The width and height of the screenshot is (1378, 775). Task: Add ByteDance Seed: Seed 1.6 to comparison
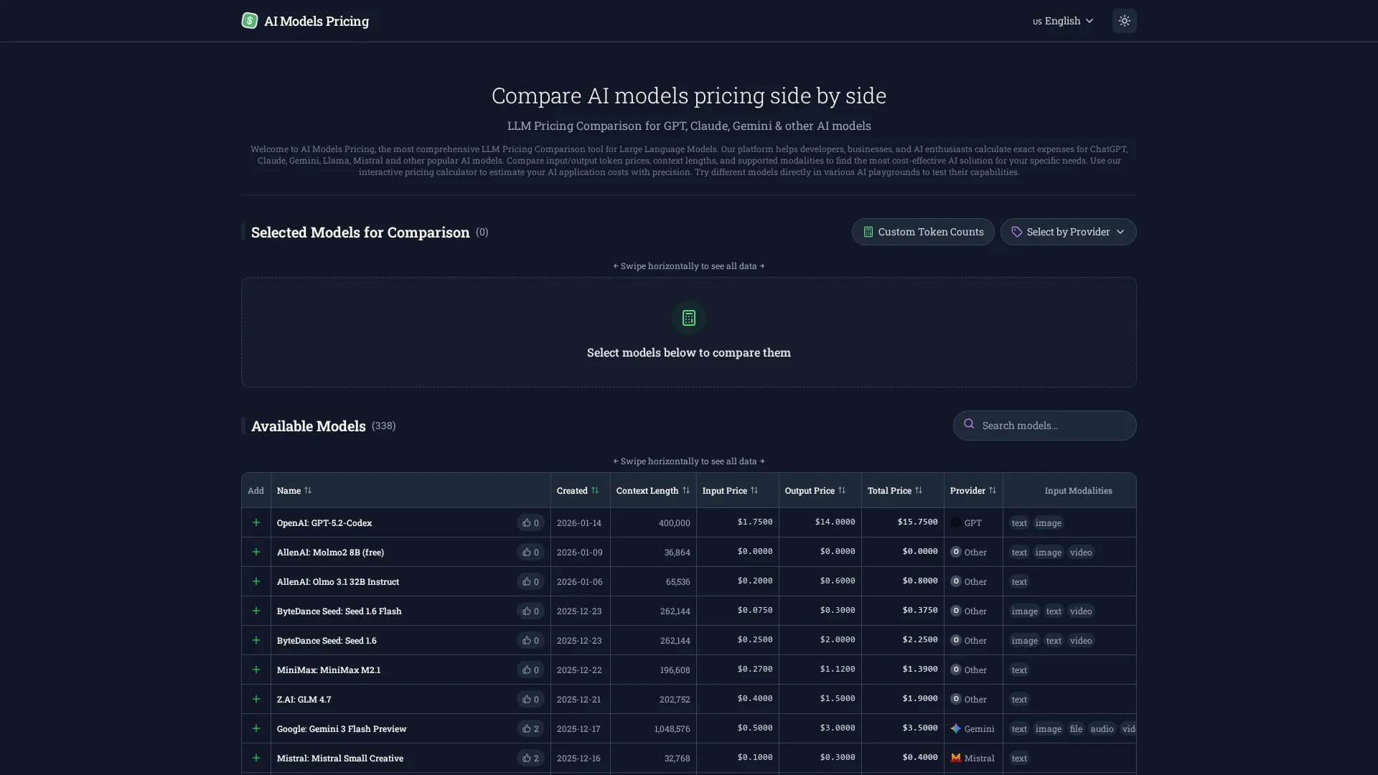pyautogui.click(x=256, y=640)
